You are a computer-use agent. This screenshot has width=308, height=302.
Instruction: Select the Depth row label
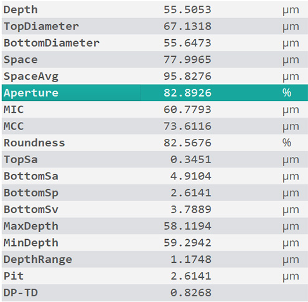[x=21, y=10]
